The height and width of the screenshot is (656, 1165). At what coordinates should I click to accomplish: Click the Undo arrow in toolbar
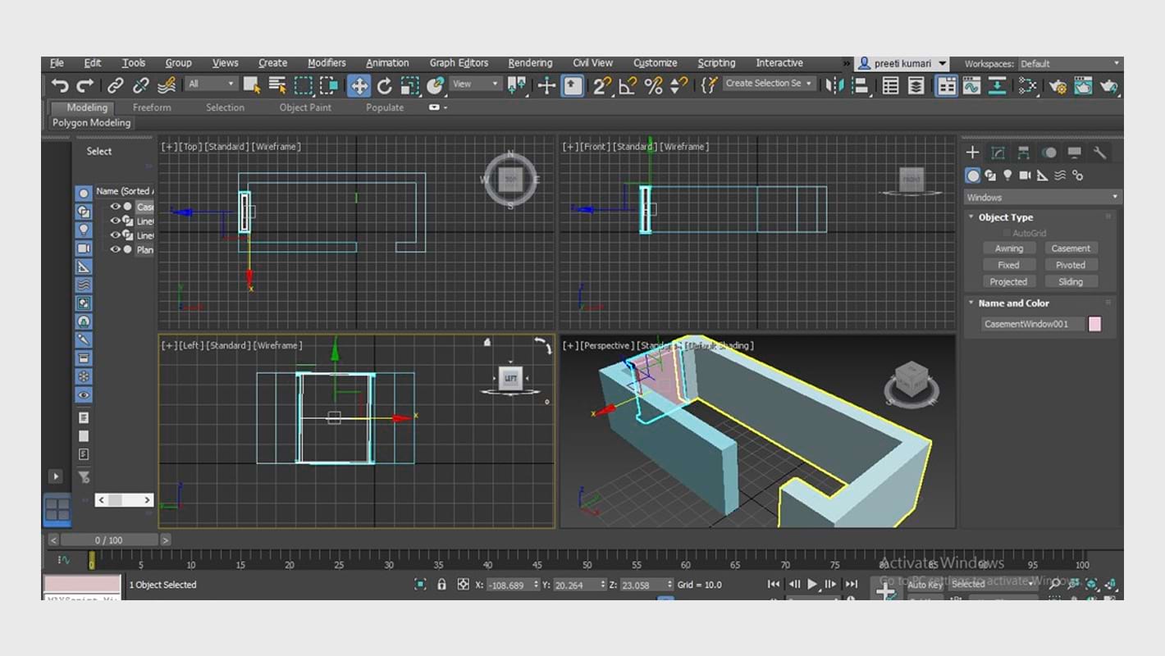pyautogui.click(x=60, y=85)
